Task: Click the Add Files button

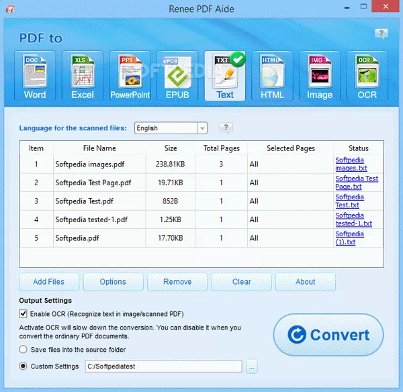Action: (x=49, y=282)
